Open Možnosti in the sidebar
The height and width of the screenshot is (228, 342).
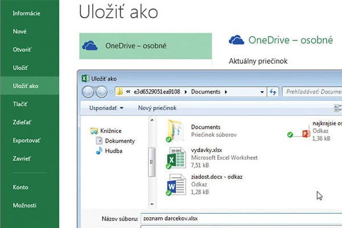pos(25,205)
